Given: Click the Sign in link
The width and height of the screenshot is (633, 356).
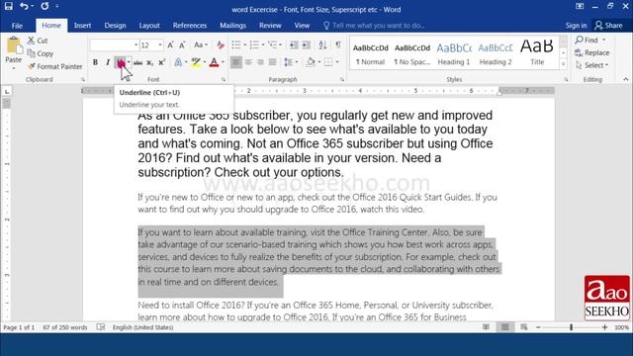Looking at the screenshot, I should [x=576, y=26].
